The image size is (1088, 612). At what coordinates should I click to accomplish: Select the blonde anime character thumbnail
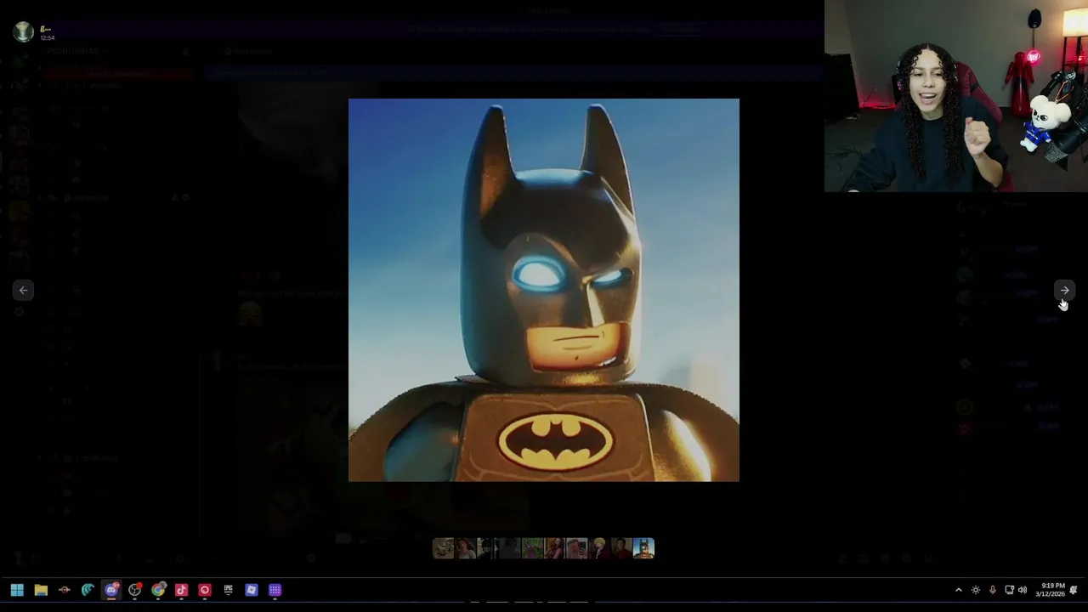pyautogui.click(x=599, y=548)
